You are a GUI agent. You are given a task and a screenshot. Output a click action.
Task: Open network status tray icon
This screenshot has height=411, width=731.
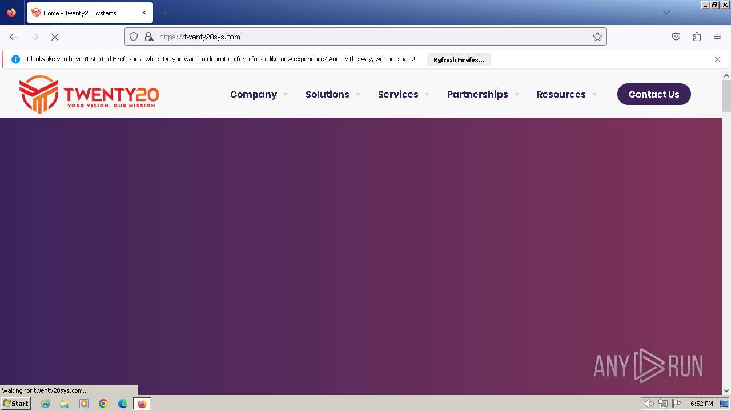663,404
